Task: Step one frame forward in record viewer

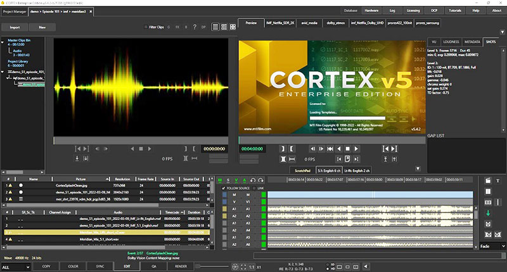Action: 321,149
